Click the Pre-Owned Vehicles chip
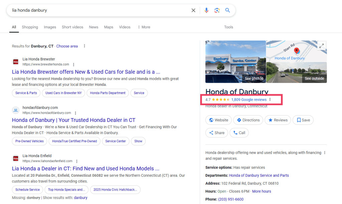 (x=29, y=141)
